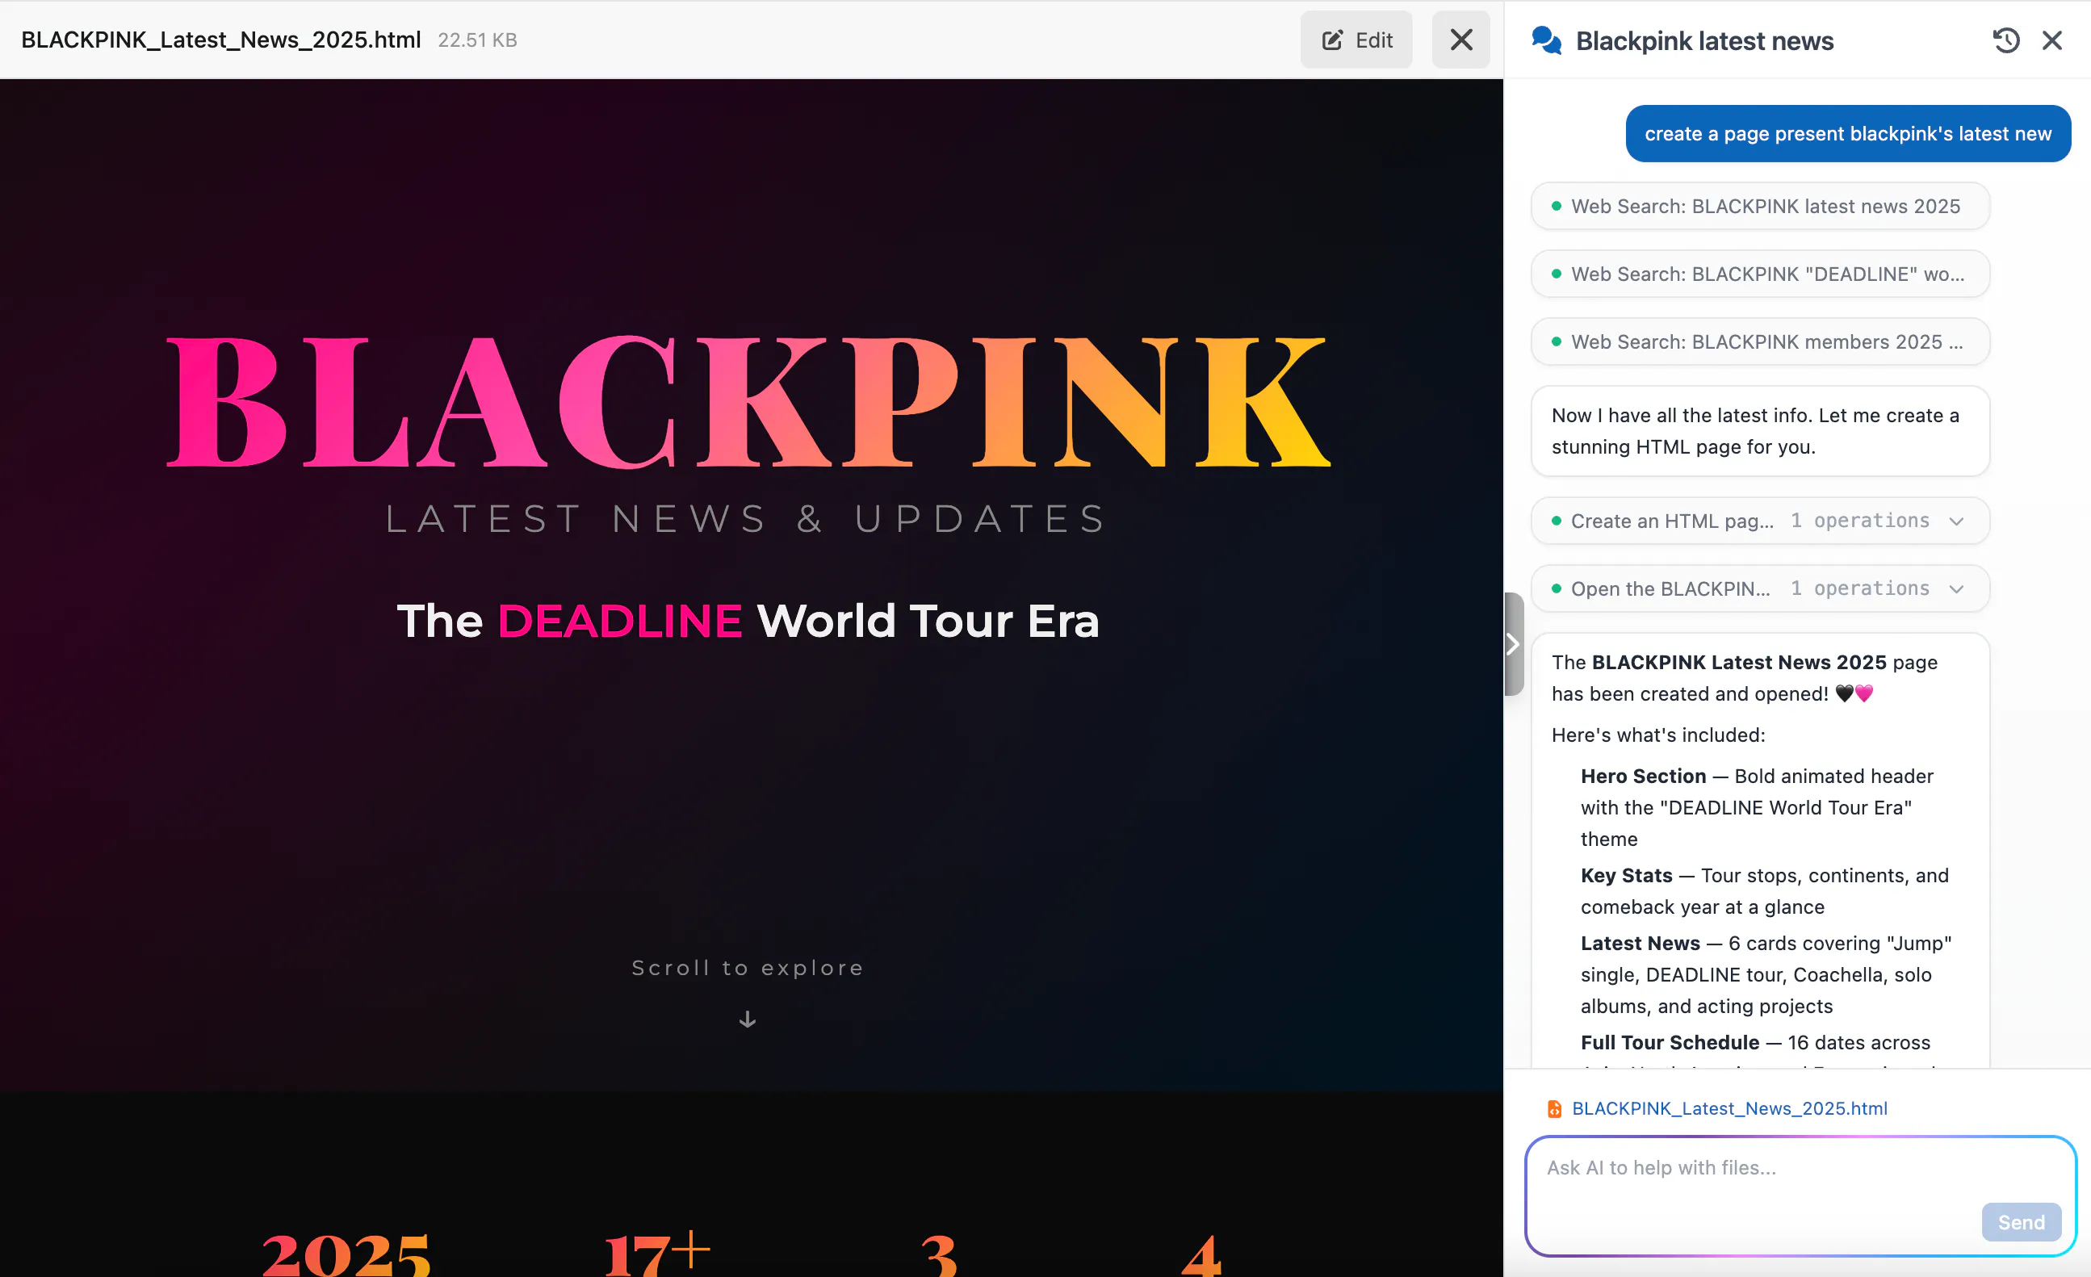The width and height of the screenshot is (2091, 1277).
Task: Click the 'Now I have all the latest info' message
Action: pos(1760,431)
